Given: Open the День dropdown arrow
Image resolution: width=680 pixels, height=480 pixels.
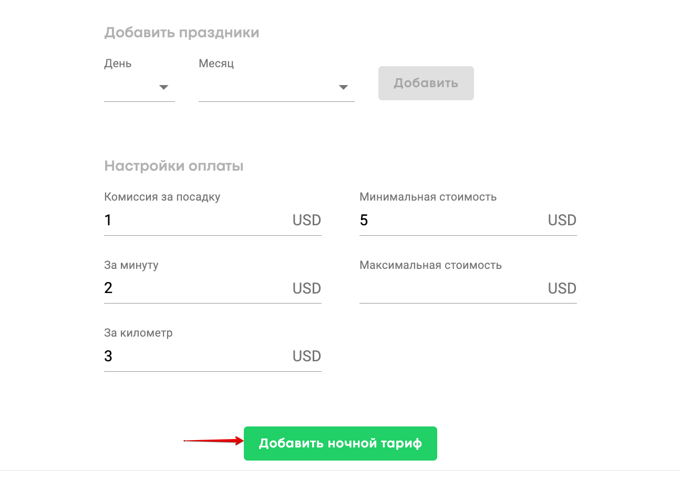Looking at the screenshot, I should coord(163,87).
